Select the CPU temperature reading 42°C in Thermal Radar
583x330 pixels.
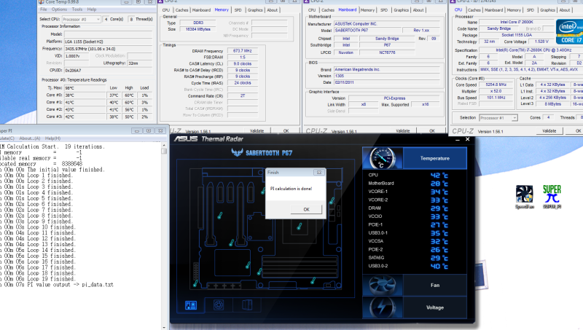(x=439, y=175)
